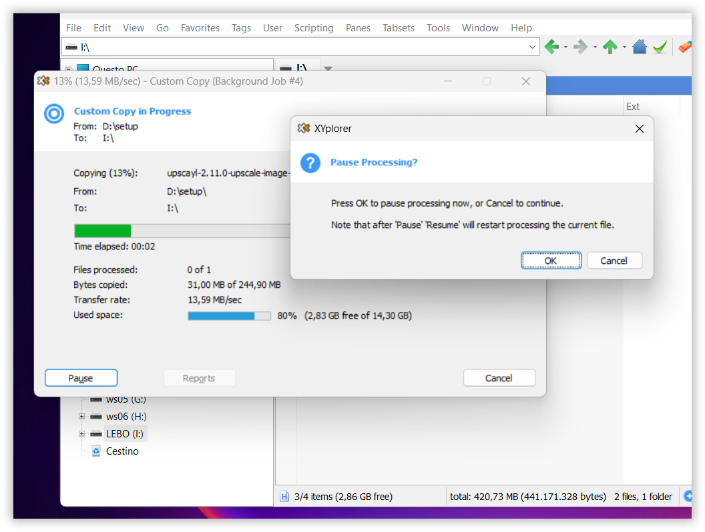Open the Favorites menu

[x=200, y=28]
